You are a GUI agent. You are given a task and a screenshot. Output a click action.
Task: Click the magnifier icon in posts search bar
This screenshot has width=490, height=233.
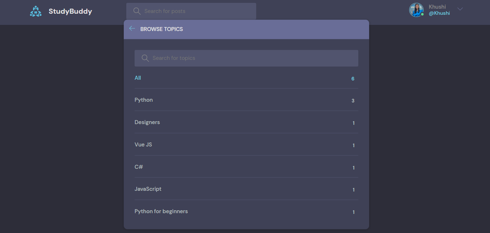(x=137, y=11)
